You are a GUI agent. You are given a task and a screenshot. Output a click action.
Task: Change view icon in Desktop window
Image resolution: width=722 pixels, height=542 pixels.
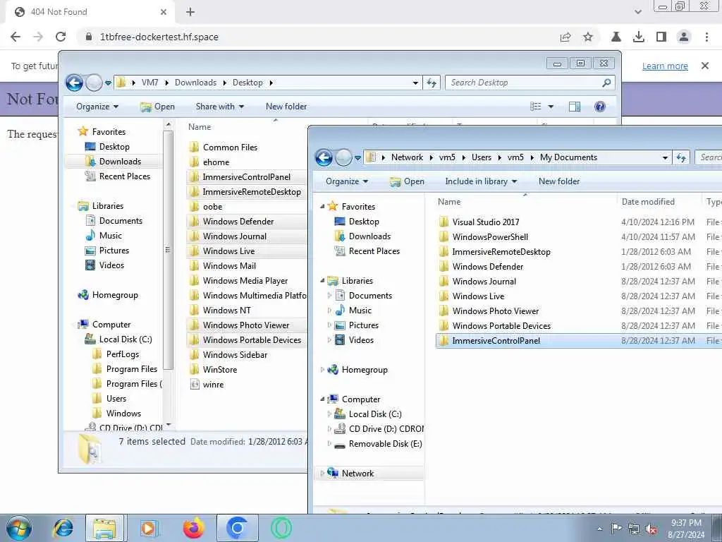click(536, 107)
